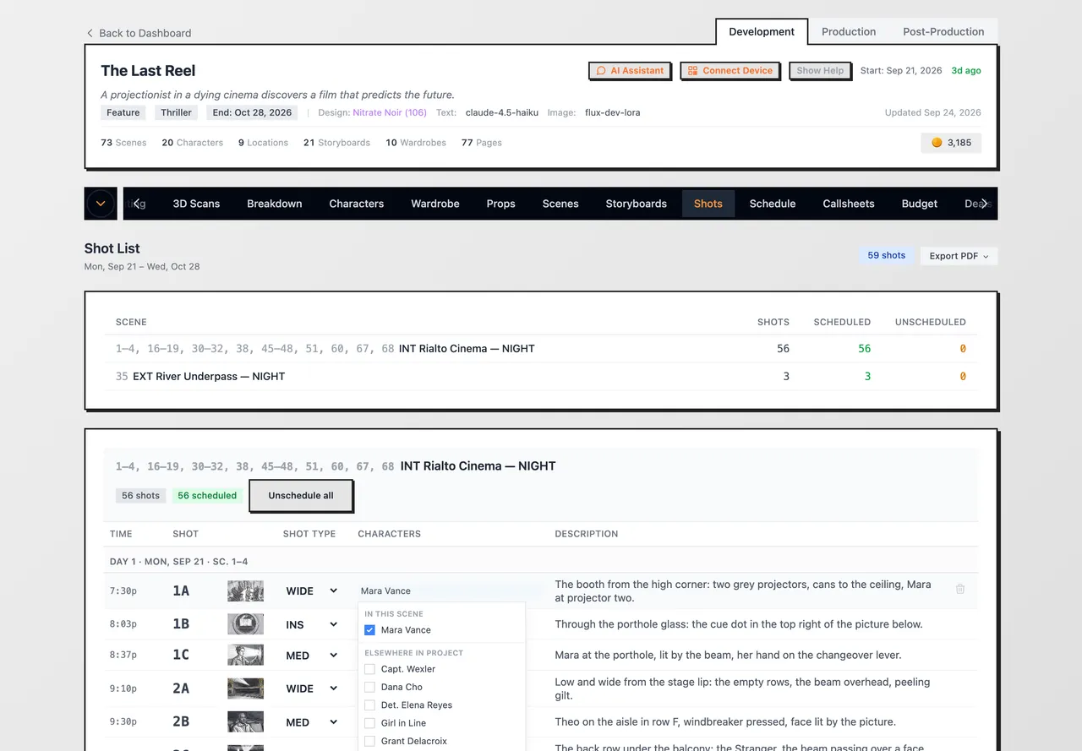
Task: Change shot type for shot 1A
Action: tap(311, 591)
